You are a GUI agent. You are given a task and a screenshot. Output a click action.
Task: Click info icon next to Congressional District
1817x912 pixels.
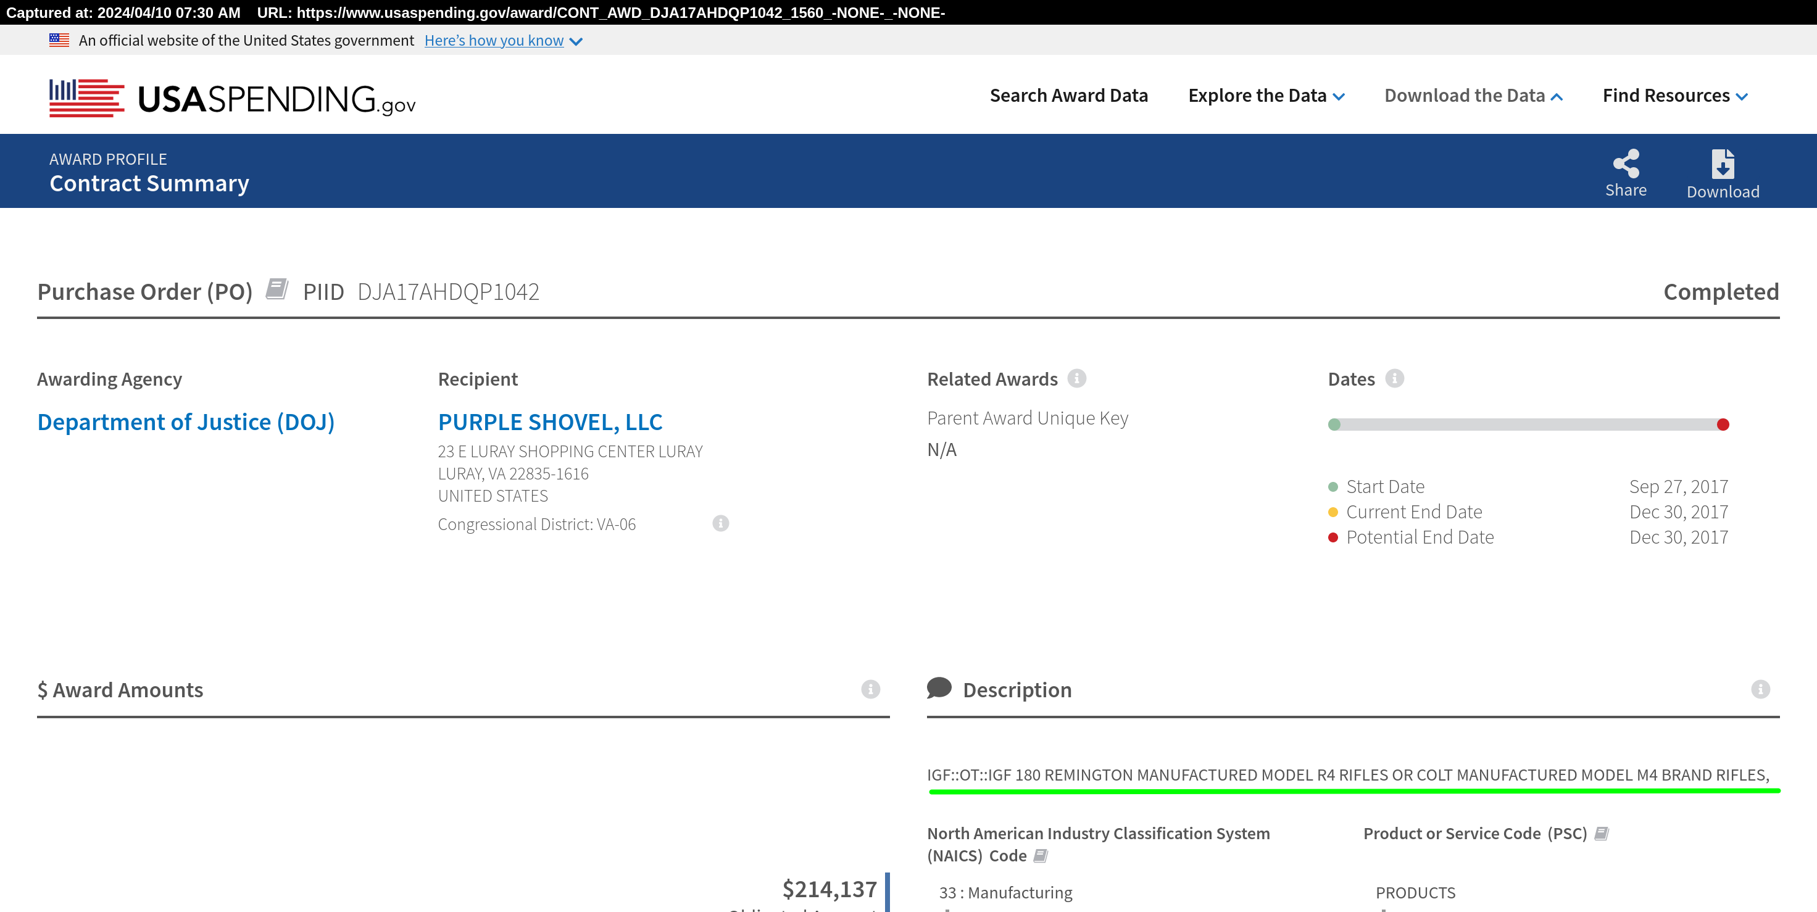[x=720, y=523]
